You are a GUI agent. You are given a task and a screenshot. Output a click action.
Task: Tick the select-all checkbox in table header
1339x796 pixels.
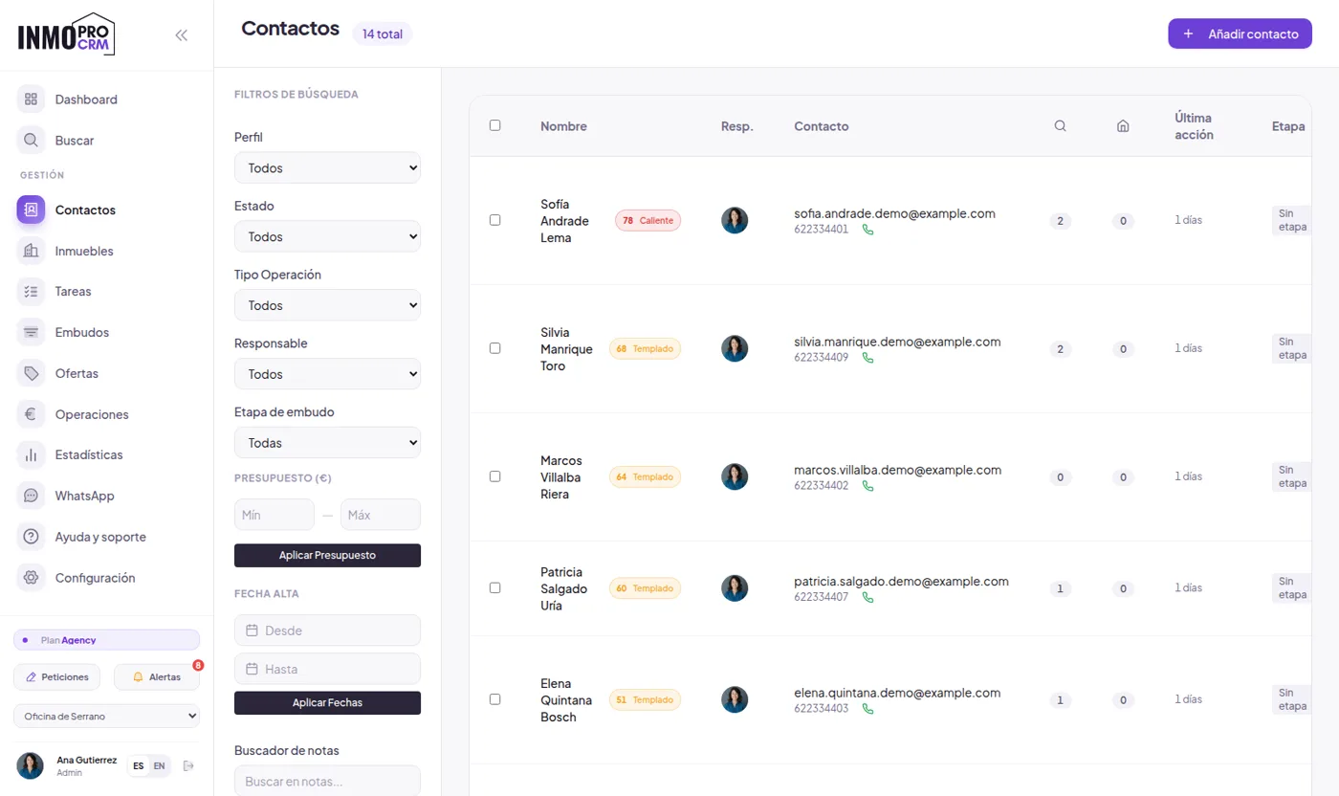[494, 125]
